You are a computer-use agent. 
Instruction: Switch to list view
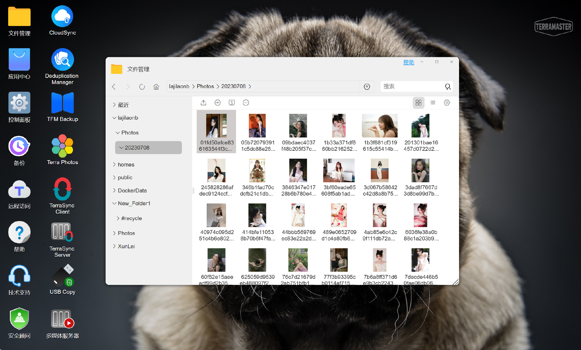pos(433,103)
